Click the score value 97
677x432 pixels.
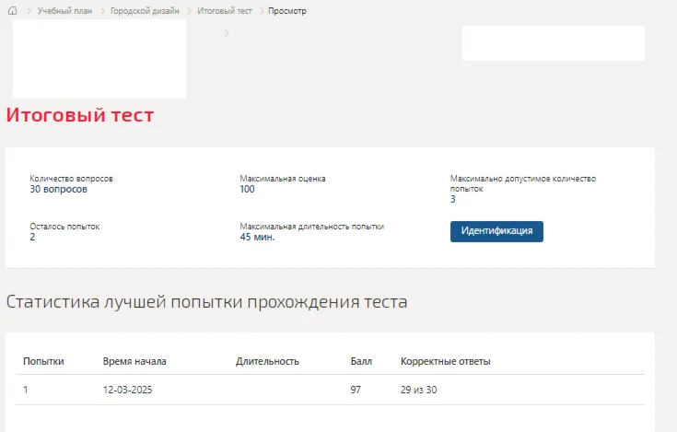[356, 391]
